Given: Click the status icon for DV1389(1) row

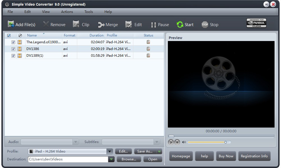Looking at the screenshot, I should 149,55.
